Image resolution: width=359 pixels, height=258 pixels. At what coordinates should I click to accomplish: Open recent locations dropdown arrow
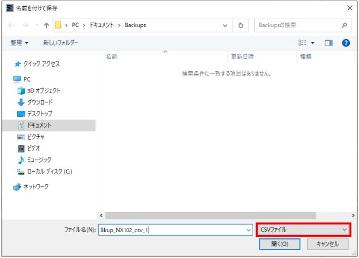pyautogui.click(x=36, y=25)
